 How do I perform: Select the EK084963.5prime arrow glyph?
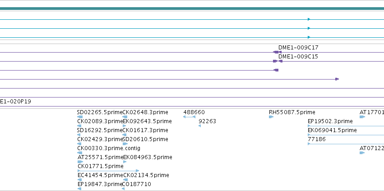coord(125,162)
